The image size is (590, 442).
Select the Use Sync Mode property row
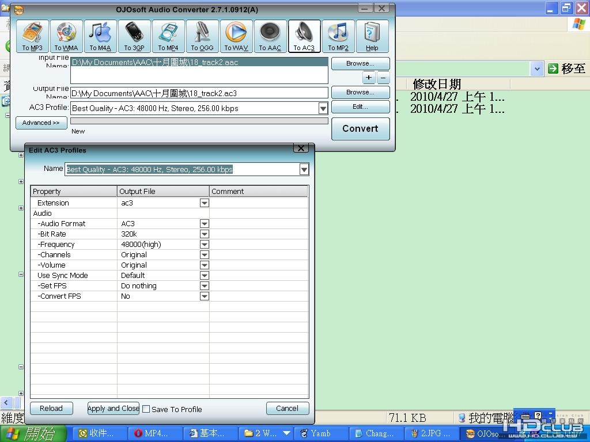tap(169, 276)
